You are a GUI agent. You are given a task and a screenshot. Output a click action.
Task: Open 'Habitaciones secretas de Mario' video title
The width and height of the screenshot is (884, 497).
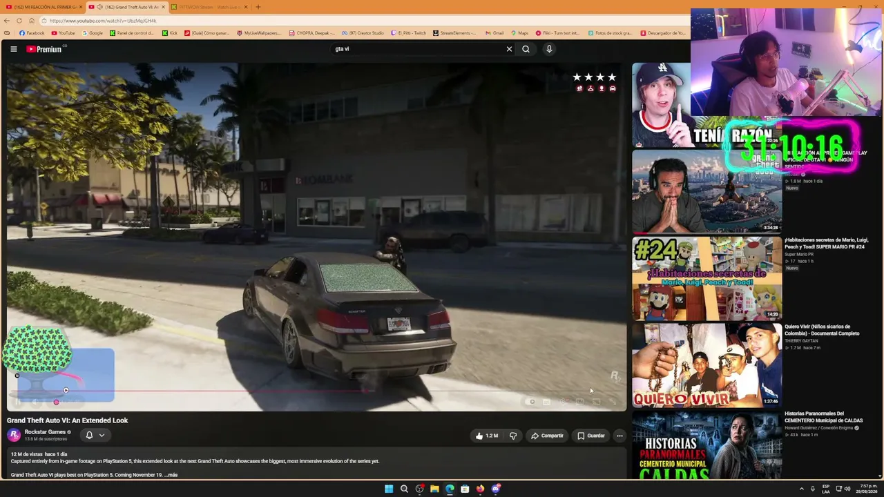[x=826, y=243]
